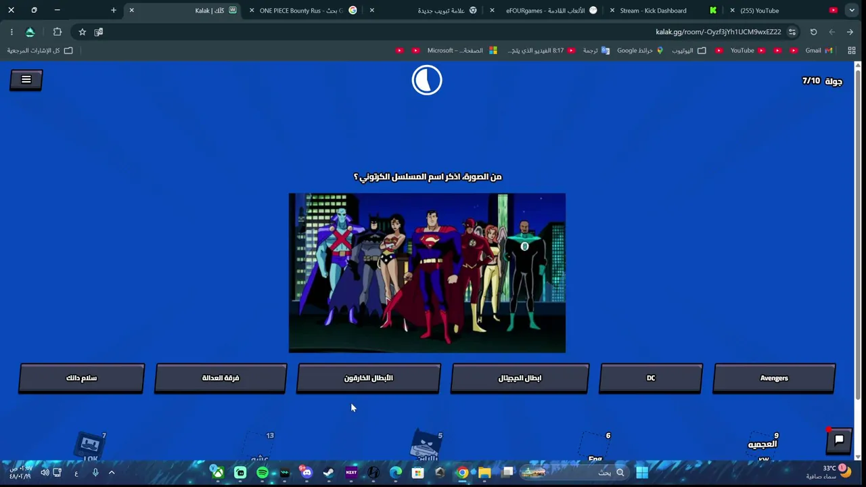The image size is (866, 487).
Task: Choose the answer DC
Action: click(x=651, y=378)
